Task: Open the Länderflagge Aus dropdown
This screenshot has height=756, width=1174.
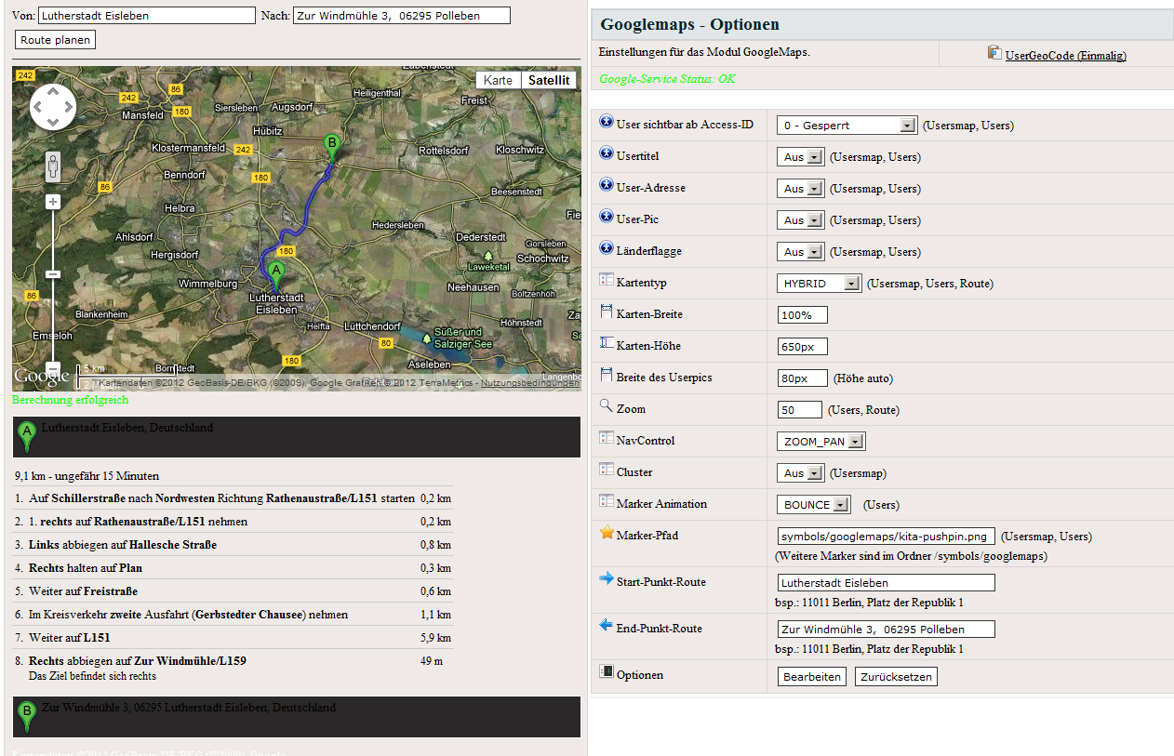Action: pyautogui.click(x=801, y=252)
